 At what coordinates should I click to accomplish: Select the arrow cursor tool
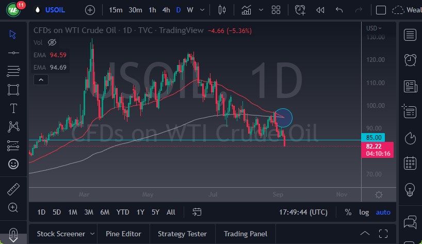(x=13, y=34)
